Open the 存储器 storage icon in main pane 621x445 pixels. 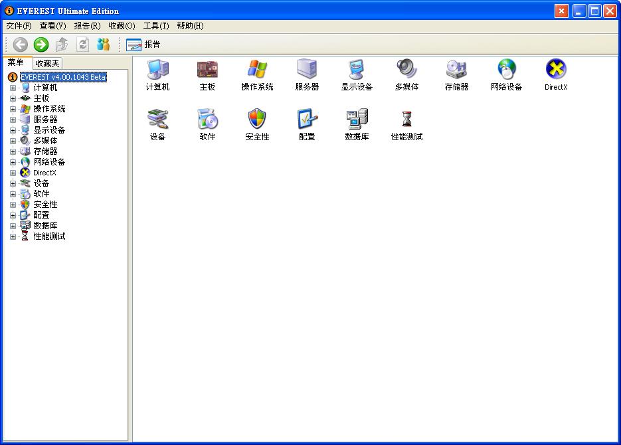(x=456, y=69)
